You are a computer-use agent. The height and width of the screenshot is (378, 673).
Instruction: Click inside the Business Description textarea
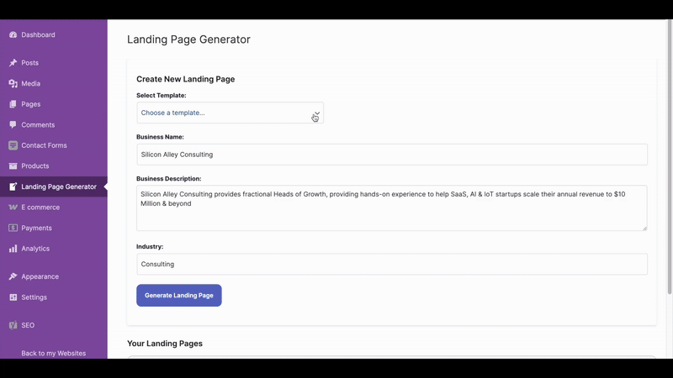(392, 207)
